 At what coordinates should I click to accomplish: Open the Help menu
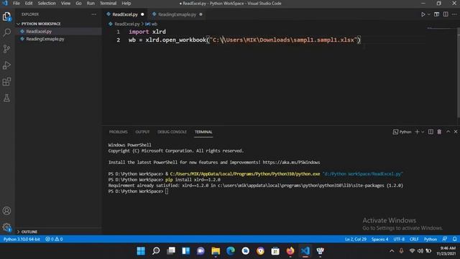pos(126,4)
